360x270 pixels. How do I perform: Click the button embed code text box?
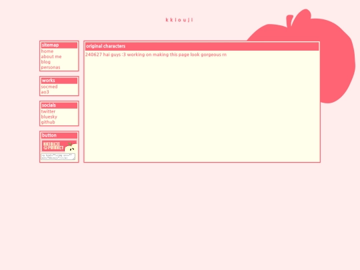58,157
